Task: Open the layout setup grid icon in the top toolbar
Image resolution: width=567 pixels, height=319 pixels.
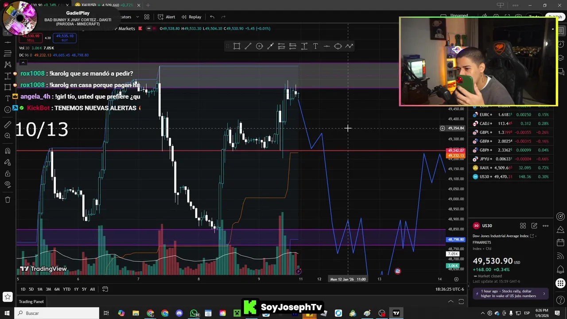Action: (x=147, y=17)
